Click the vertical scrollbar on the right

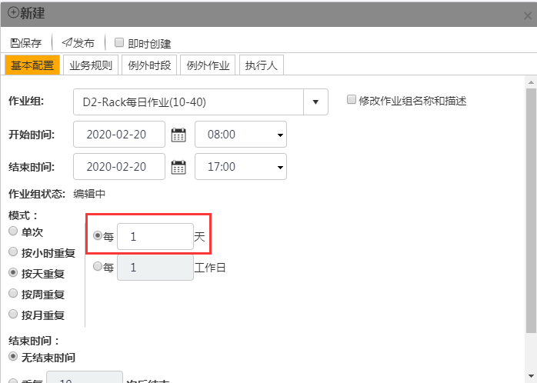click(x=530, y=208)
